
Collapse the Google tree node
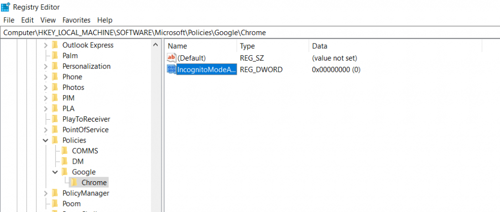click(55, 172)
